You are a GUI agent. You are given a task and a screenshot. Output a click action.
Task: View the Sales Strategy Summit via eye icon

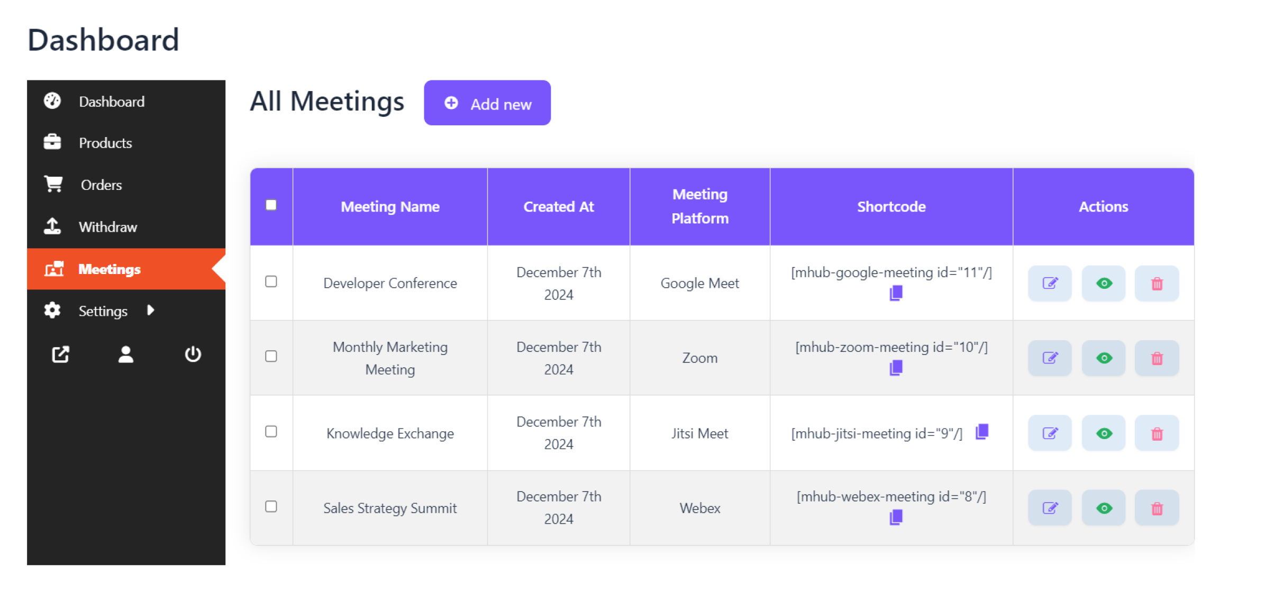[x=1103, y=508]
